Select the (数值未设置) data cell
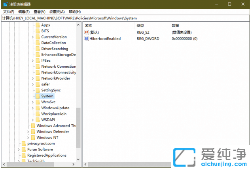 (182, 32)
